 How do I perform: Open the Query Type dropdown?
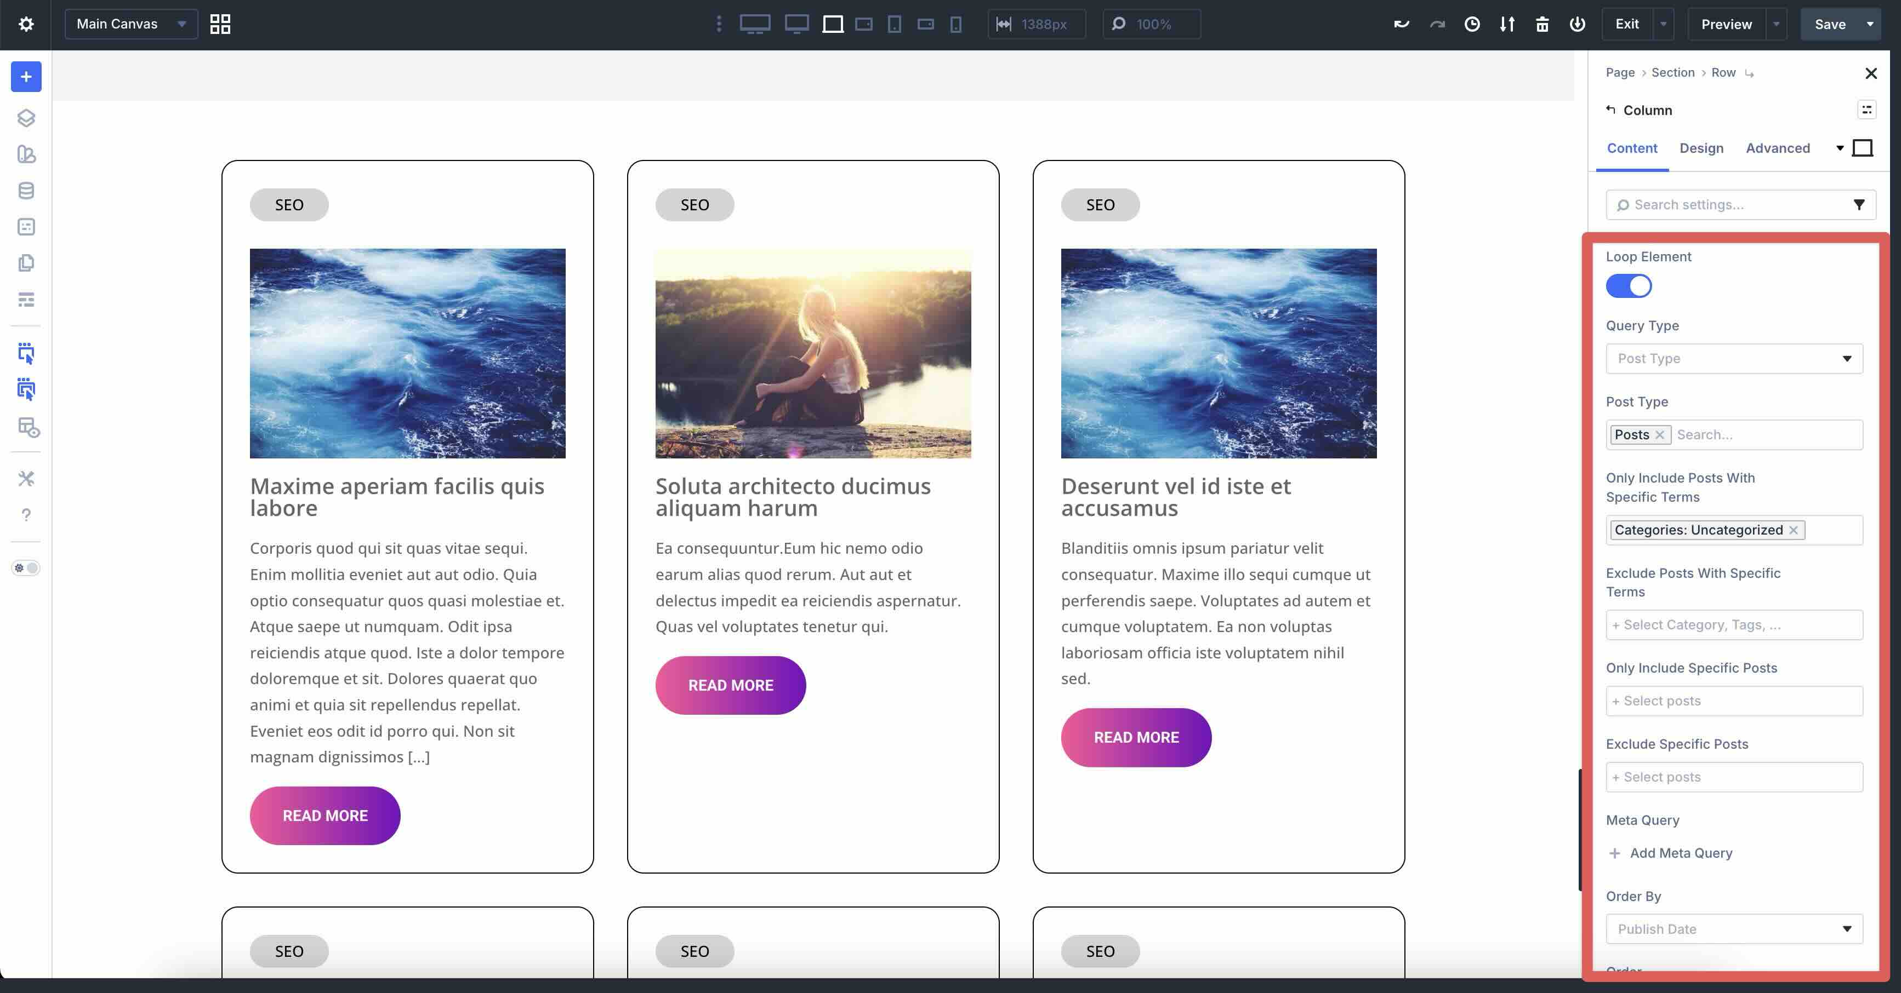pos(1734,359)
